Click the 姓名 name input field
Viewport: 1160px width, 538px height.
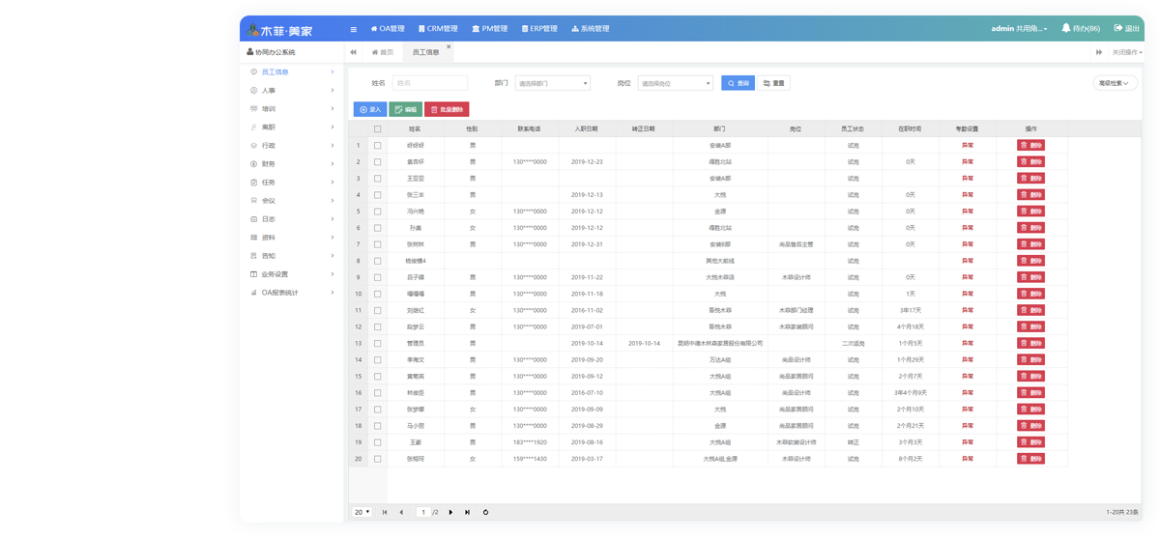click(429, 84)
